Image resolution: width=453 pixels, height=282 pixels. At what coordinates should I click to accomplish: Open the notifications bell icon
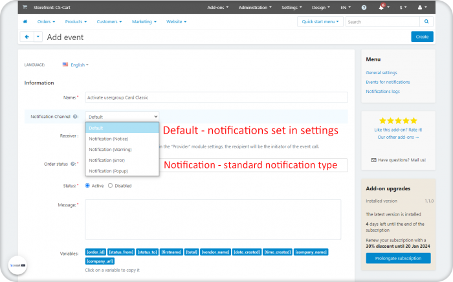[x=381, y=8]
